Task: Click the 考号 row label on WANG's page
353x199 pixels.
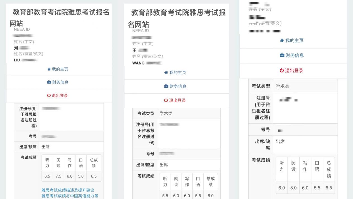Action: click(150, 154)
